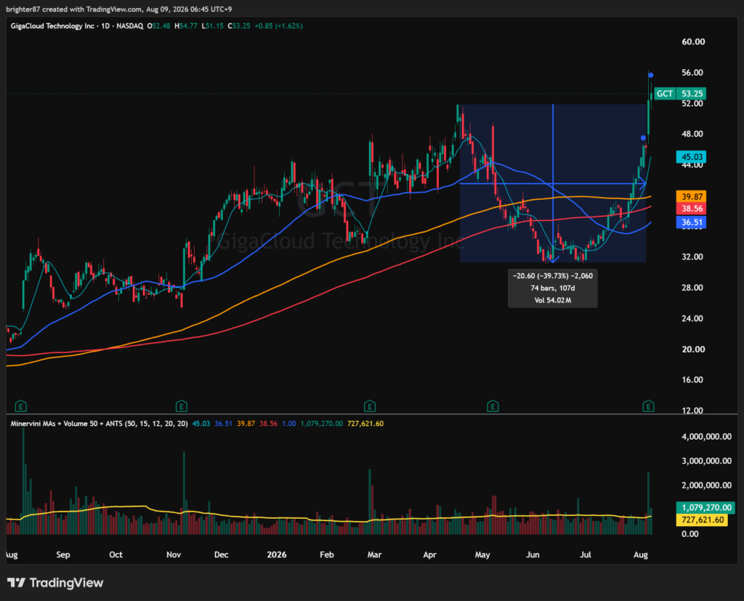The width and height of the screenshot is (744, 601).
Task: Click the 3,000,000.00 volume axis label
Action: (x=706, y=461)
